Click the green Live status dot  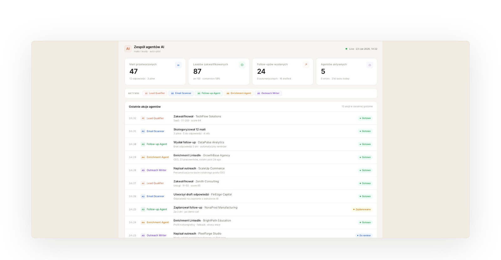(x=346, y=49)
